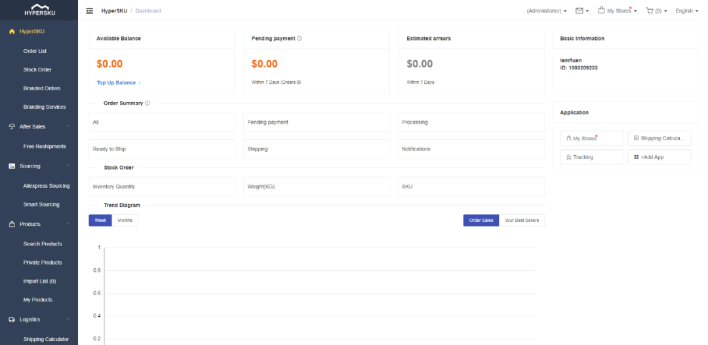Image resolution: width=708 pixels, height=345 pixels.
Task: Expand the Administrator account dropdown
Action: (x=547, y=11)
